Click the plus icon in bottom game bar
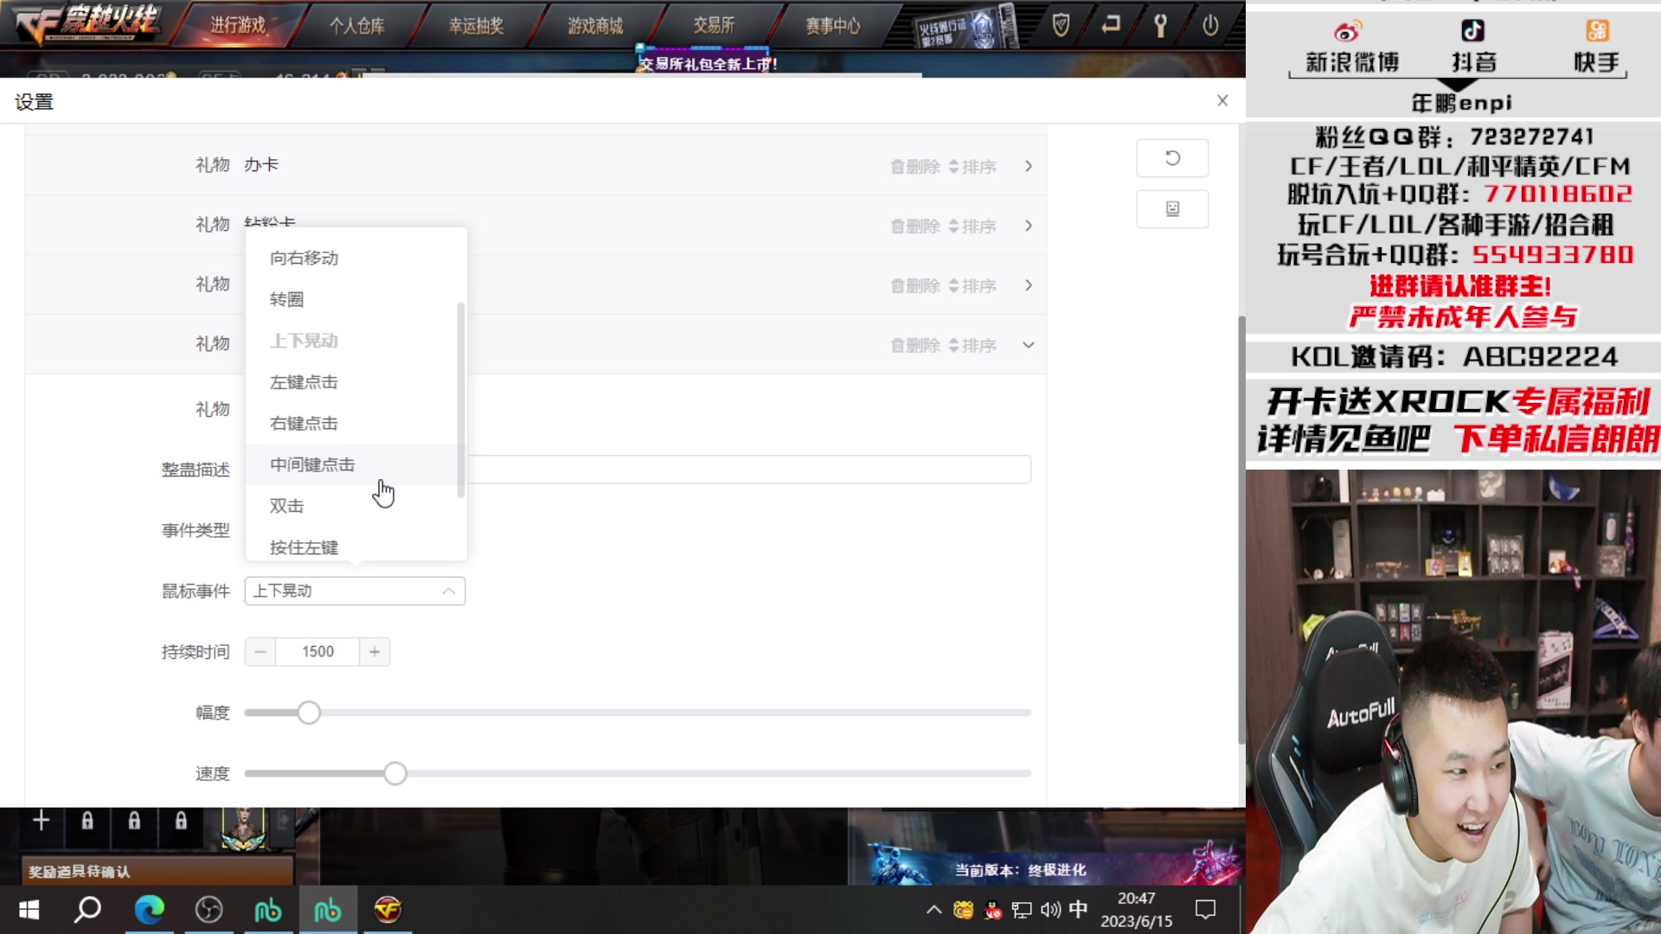Image resolution: width=1661 pixels, height=934 pixels. (41, 820)
